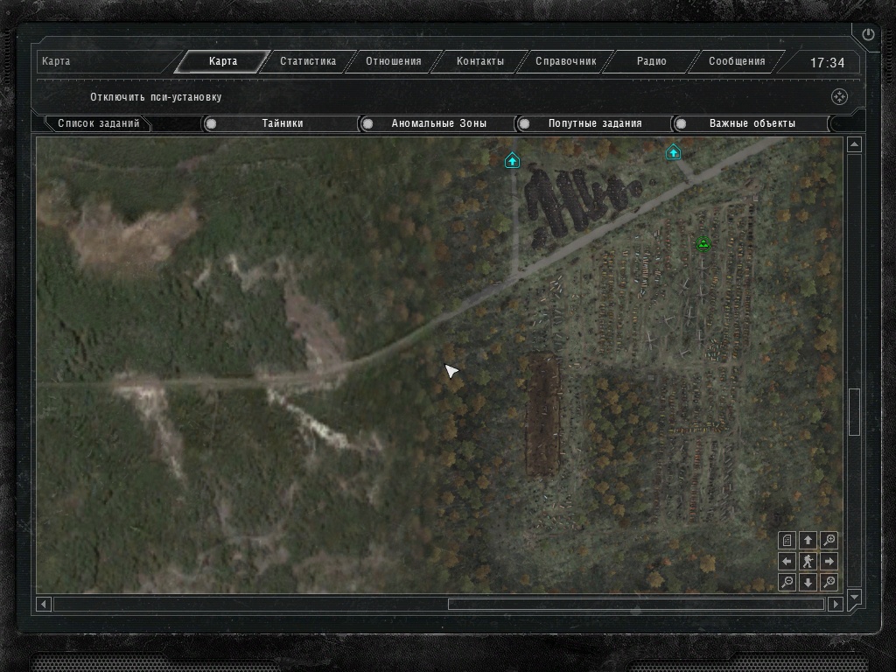This screenshot has width=896, height=672.
Task: Click the crosshair target icon near top right
Action: (x=839, y=97)
